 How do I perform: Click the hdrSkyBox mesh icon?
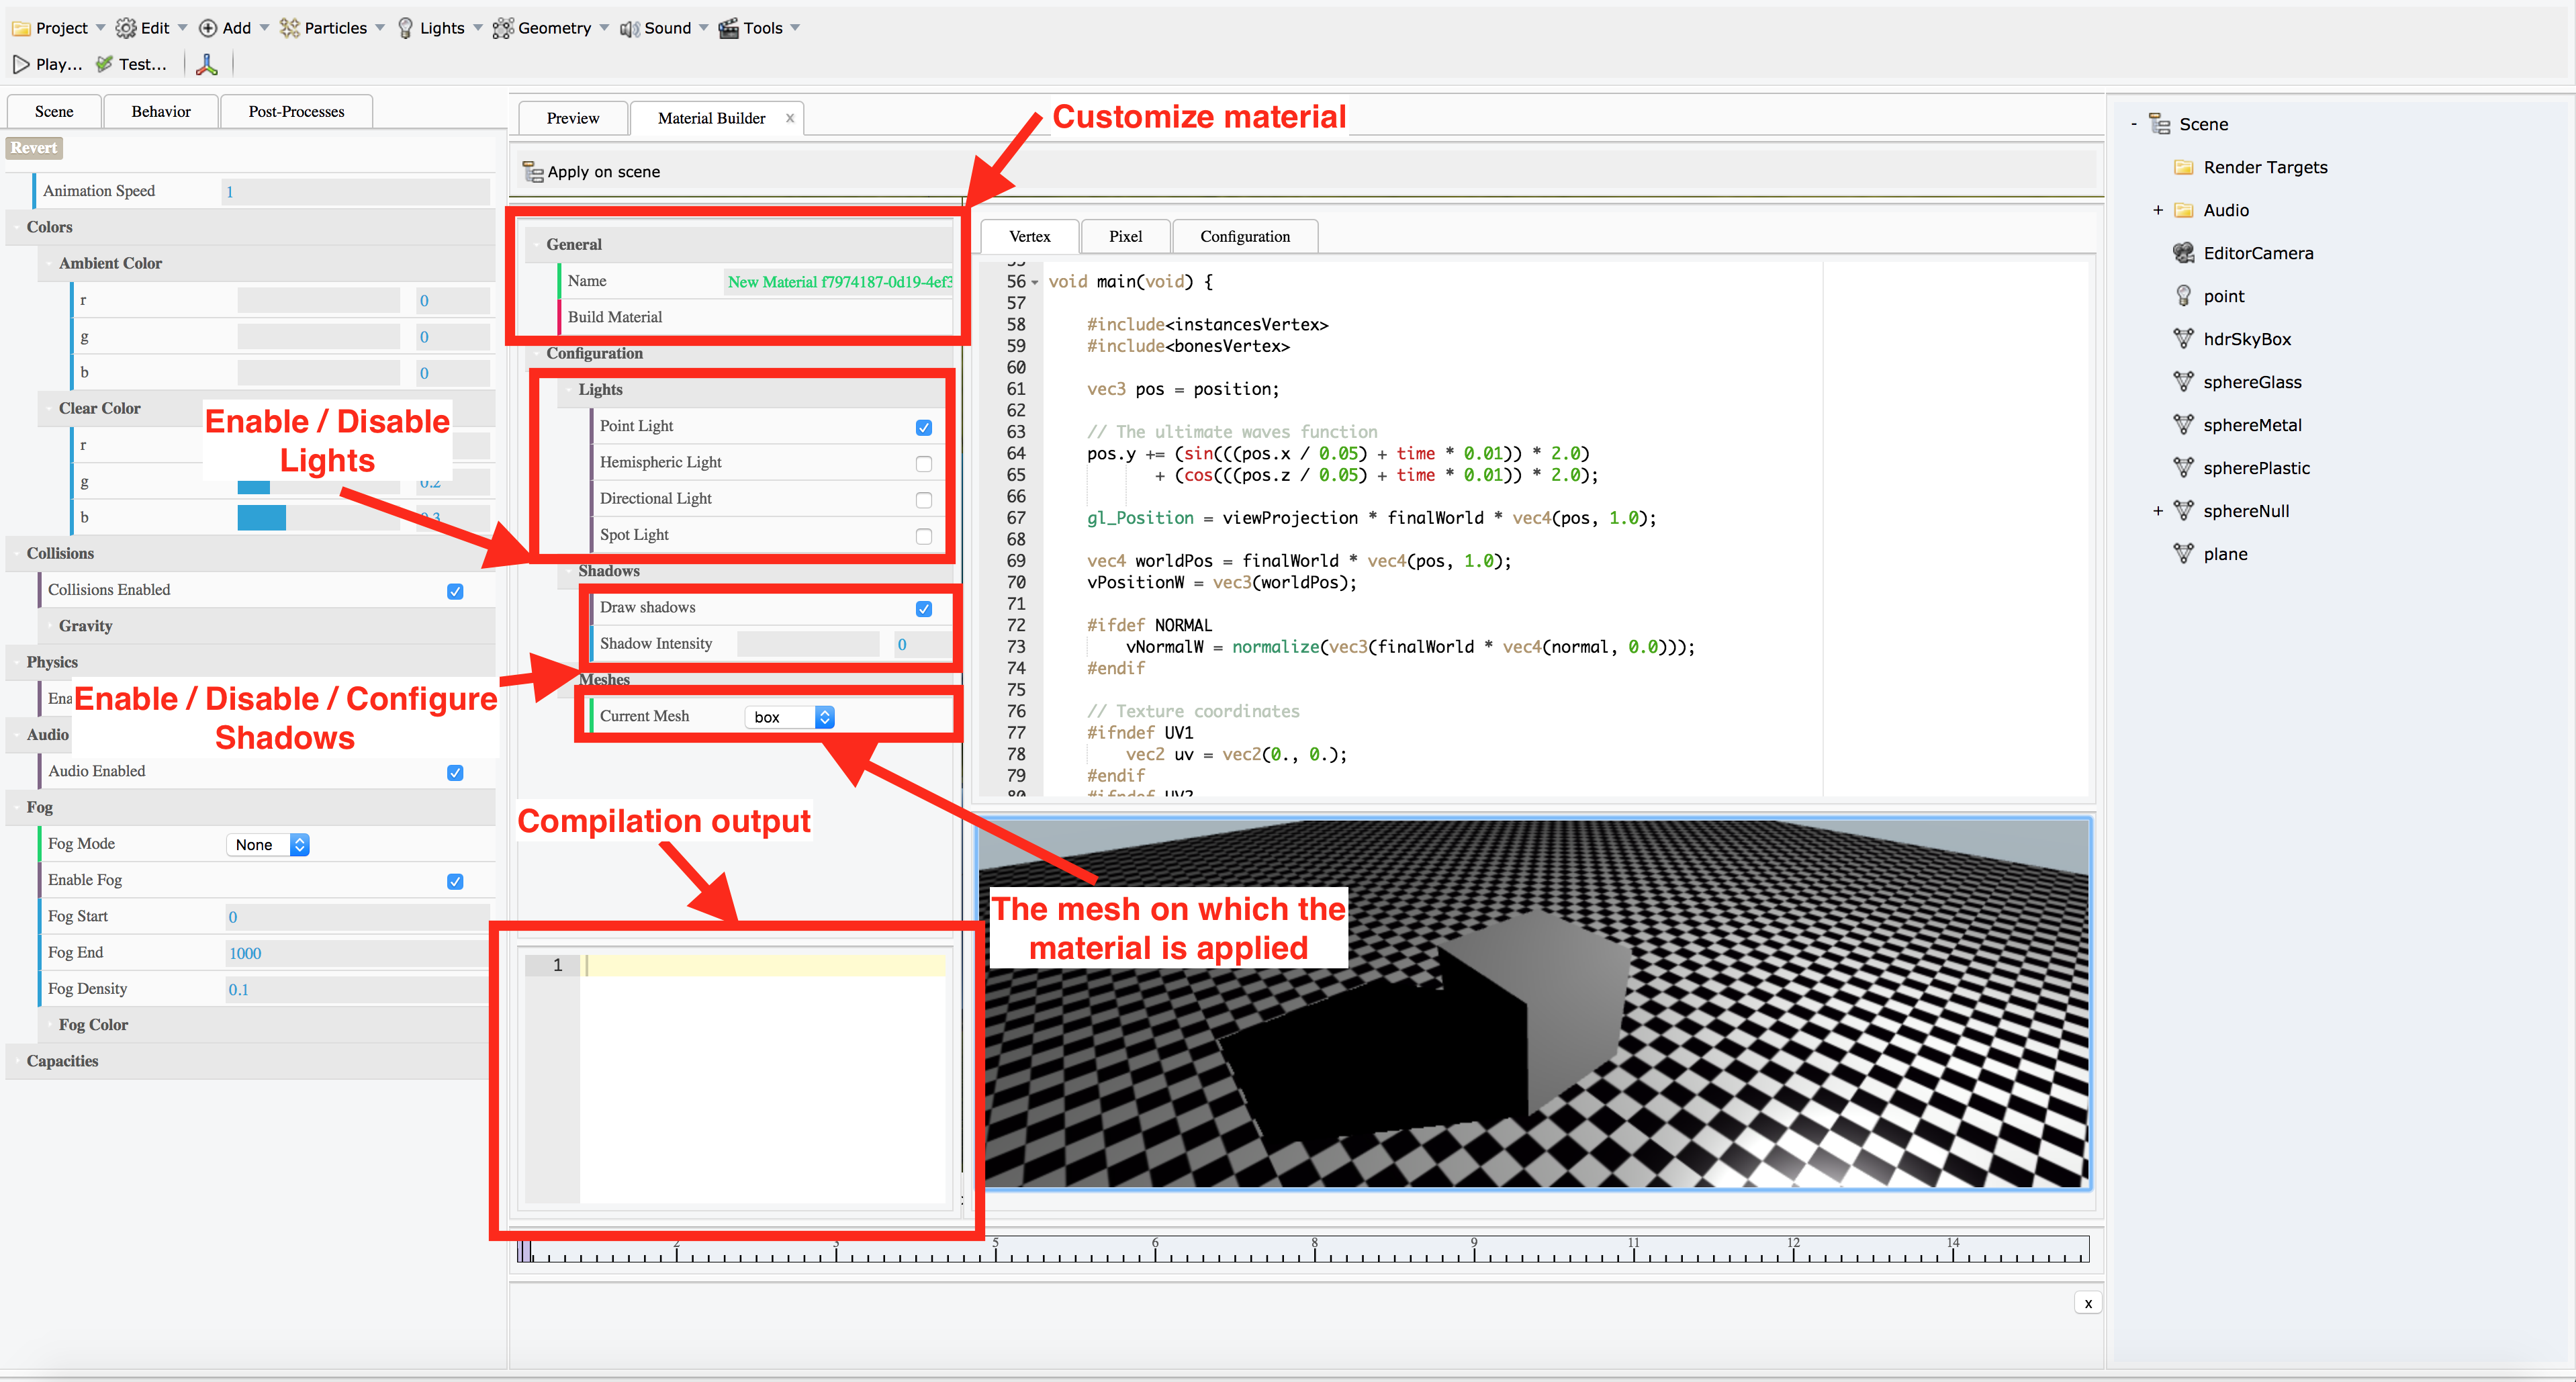click(2183, 339)
